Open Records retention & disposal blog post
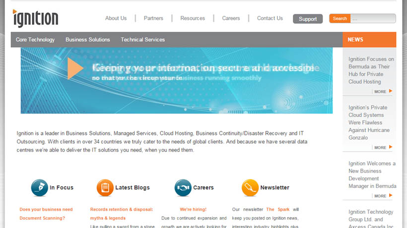407x228 pixels. pos(122,214)
